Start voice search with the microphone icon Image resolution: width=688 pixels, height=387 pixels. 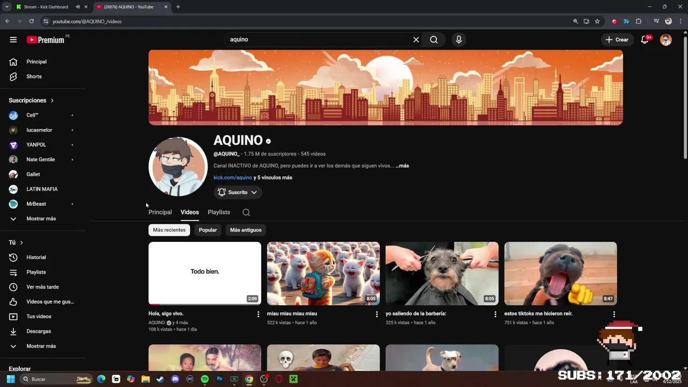click(x=458, y=40)
